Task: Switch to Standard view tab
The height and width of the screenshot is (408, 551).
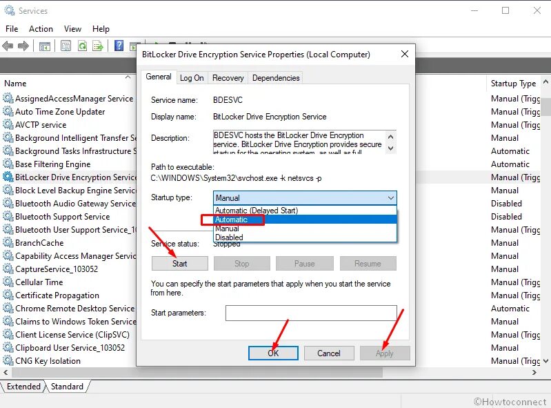Action: coord(67,387)
